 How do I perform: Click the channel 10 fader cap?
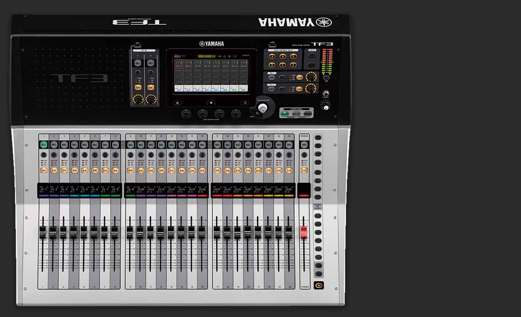pos(140,232)
